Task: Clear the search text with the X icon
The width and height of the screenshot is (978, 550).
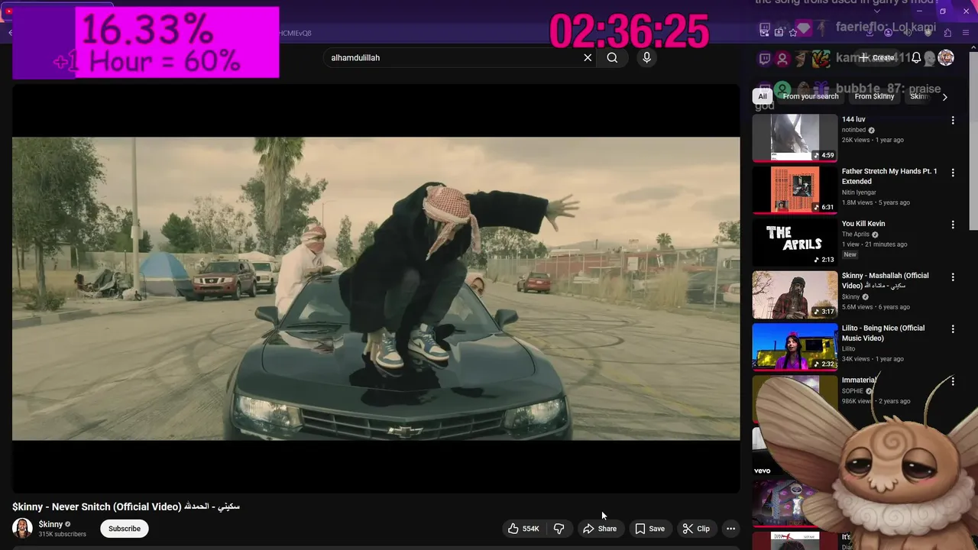Action: [588, 57]
